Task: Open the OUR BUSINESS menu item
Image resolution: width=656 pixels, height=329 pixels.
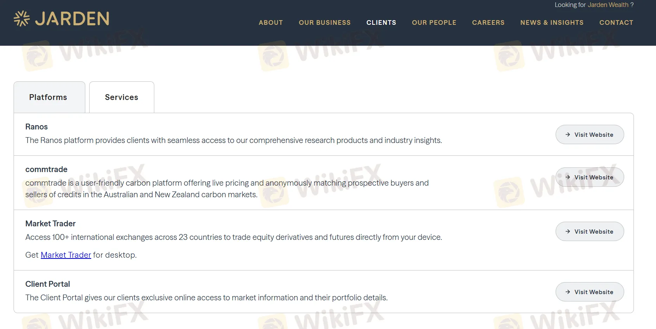Action: tap(325, 22)
